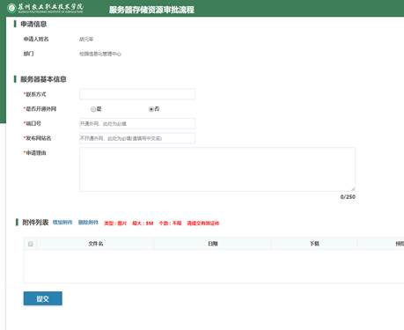Click the 服务器基本信息 section heading
The width and height of the screenshot is (404, 330).
pyautogui.click(x=43, y=79)
